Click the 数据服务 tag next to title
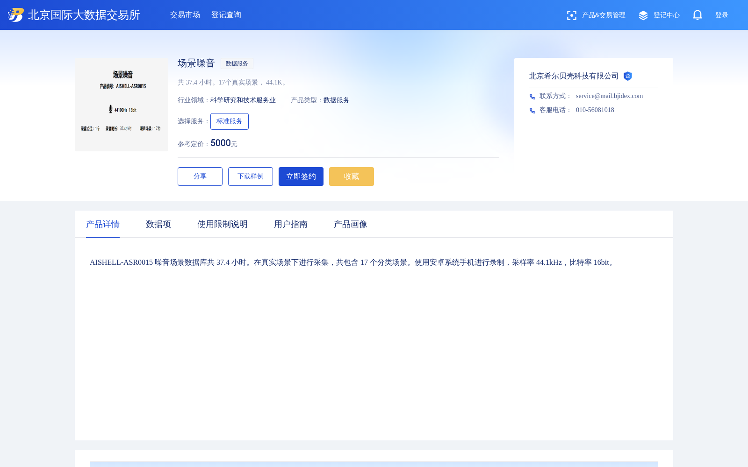 [237, 64]
